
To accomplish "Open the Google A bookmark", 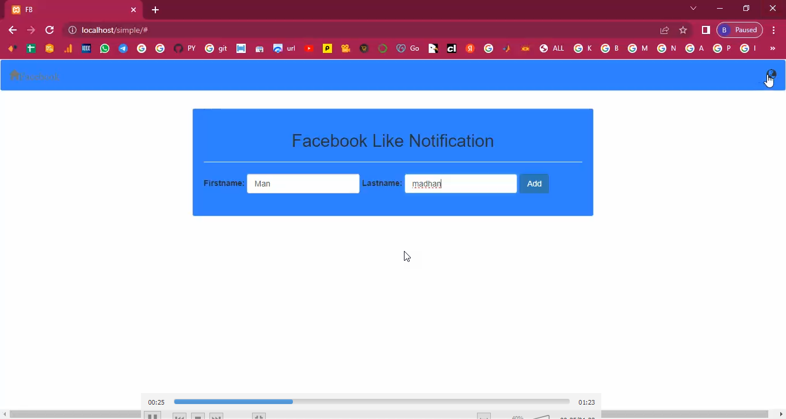I will (x=695, y=48).
